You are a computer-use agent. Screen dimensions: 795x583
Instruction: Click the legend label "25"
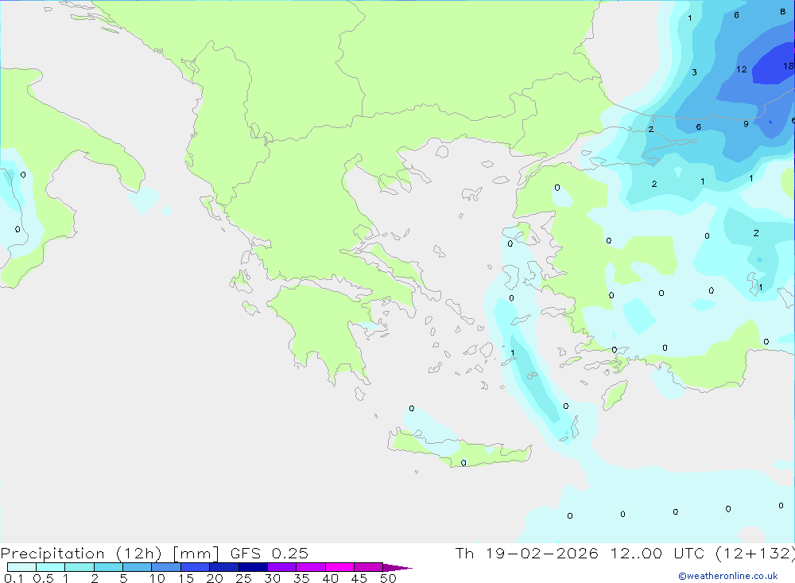click(244, 578)
